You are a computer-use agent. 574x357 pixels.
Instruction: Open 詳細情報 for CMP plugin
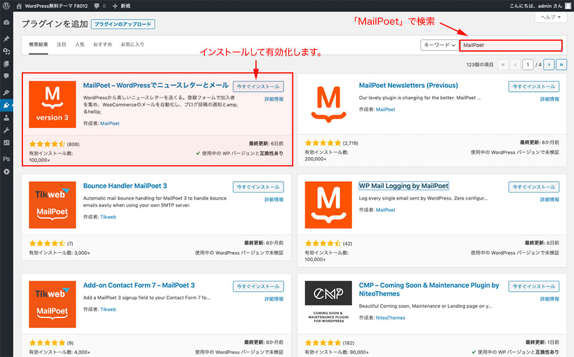click(x=550, y=299)
